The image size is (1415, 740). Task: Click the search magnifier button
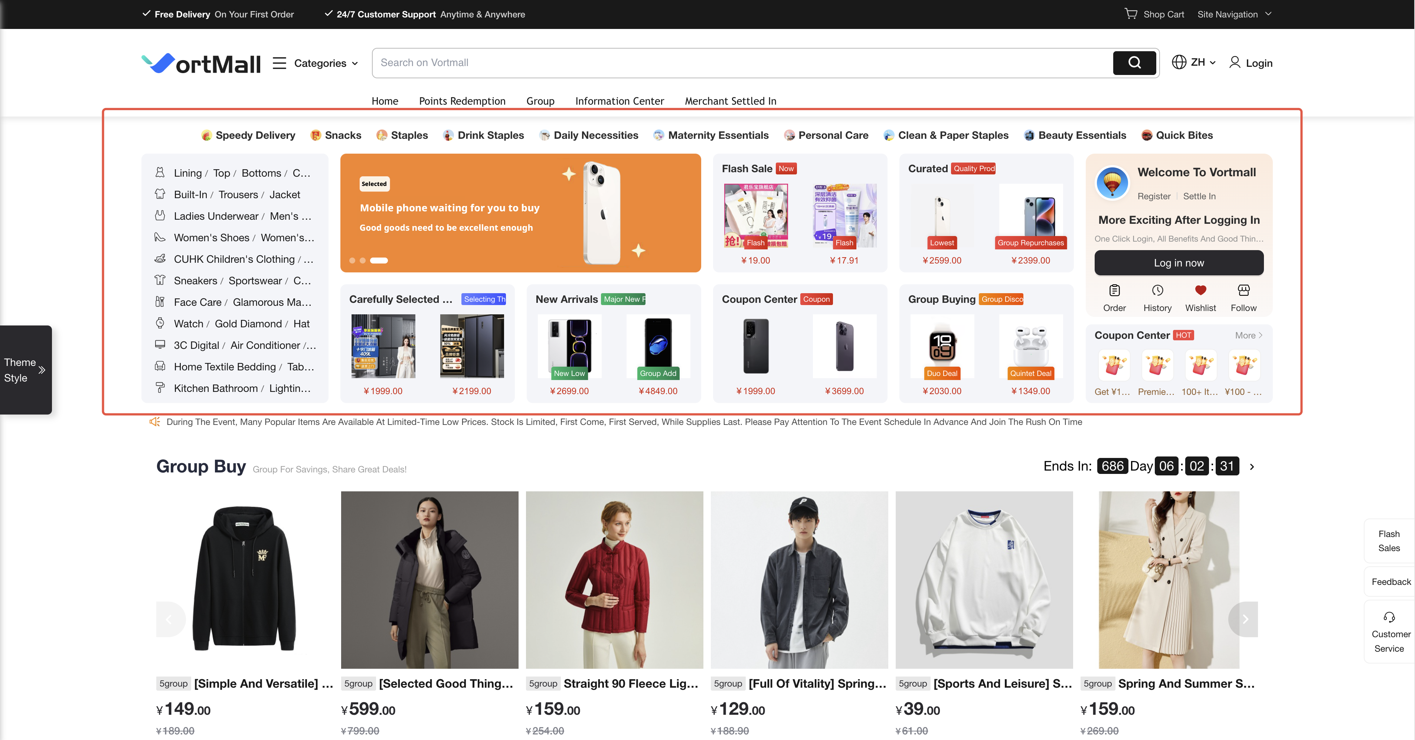tap(1134, 63)
